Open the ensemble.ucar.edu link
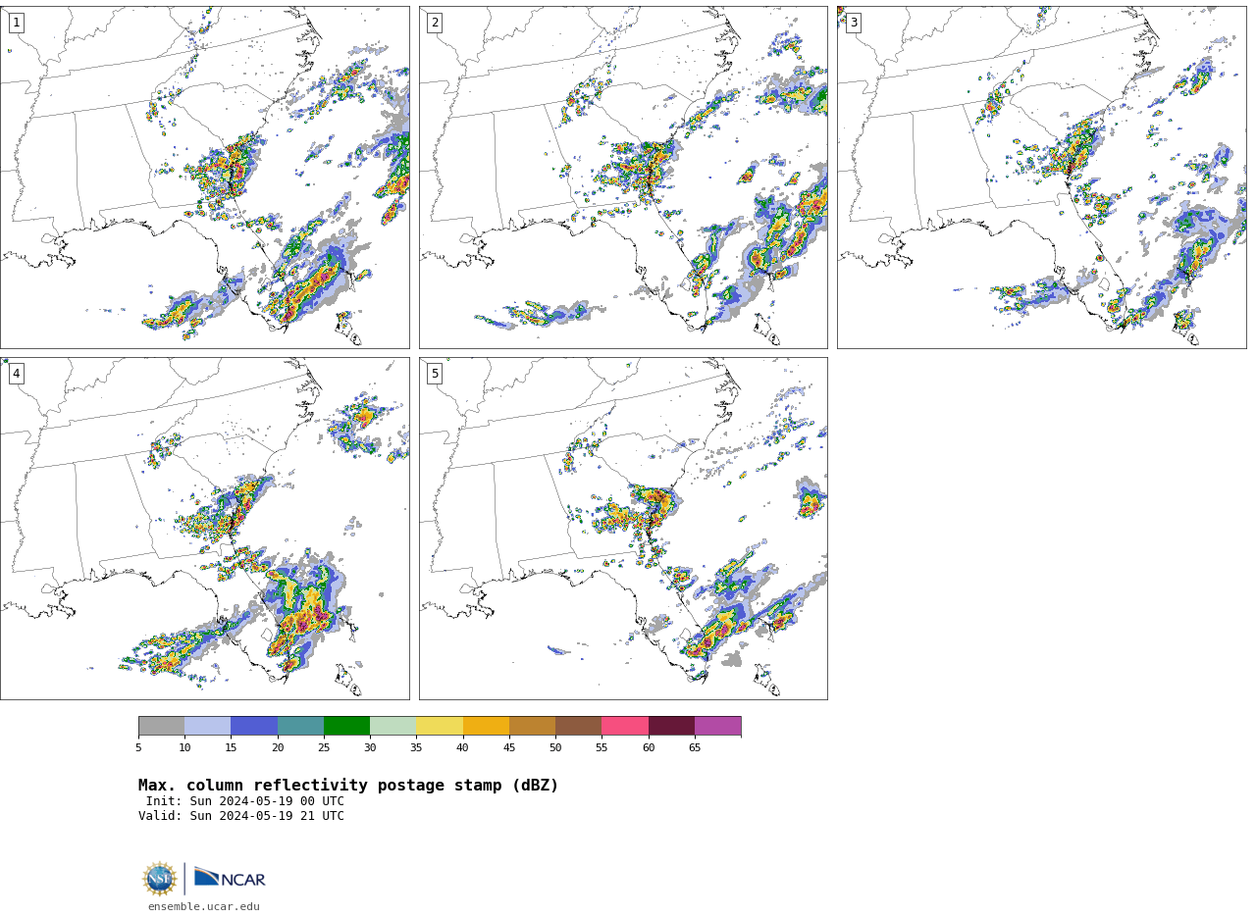Screen dimensions: 1256x918 pos(204,907)
